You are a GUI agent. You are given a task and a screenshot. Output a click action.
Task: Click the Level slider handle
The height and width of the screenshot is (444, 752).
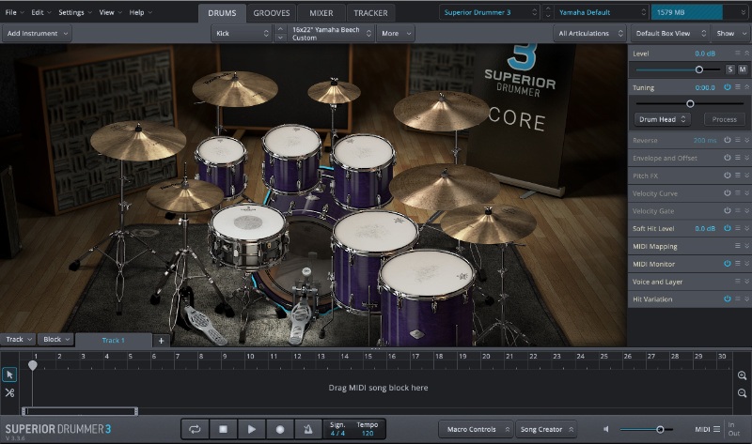[699, 69]
